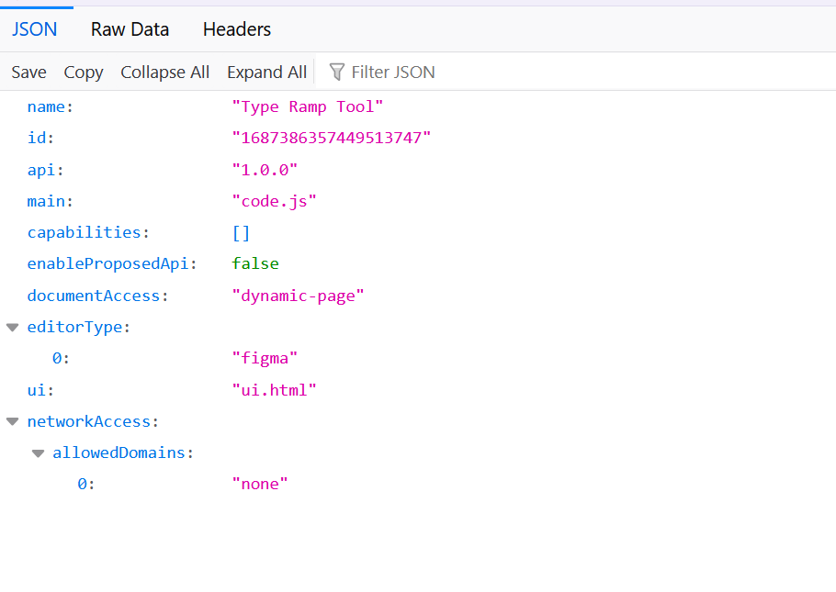Open the Headers tab
836x592 pixels.
[x=237, y=29]
